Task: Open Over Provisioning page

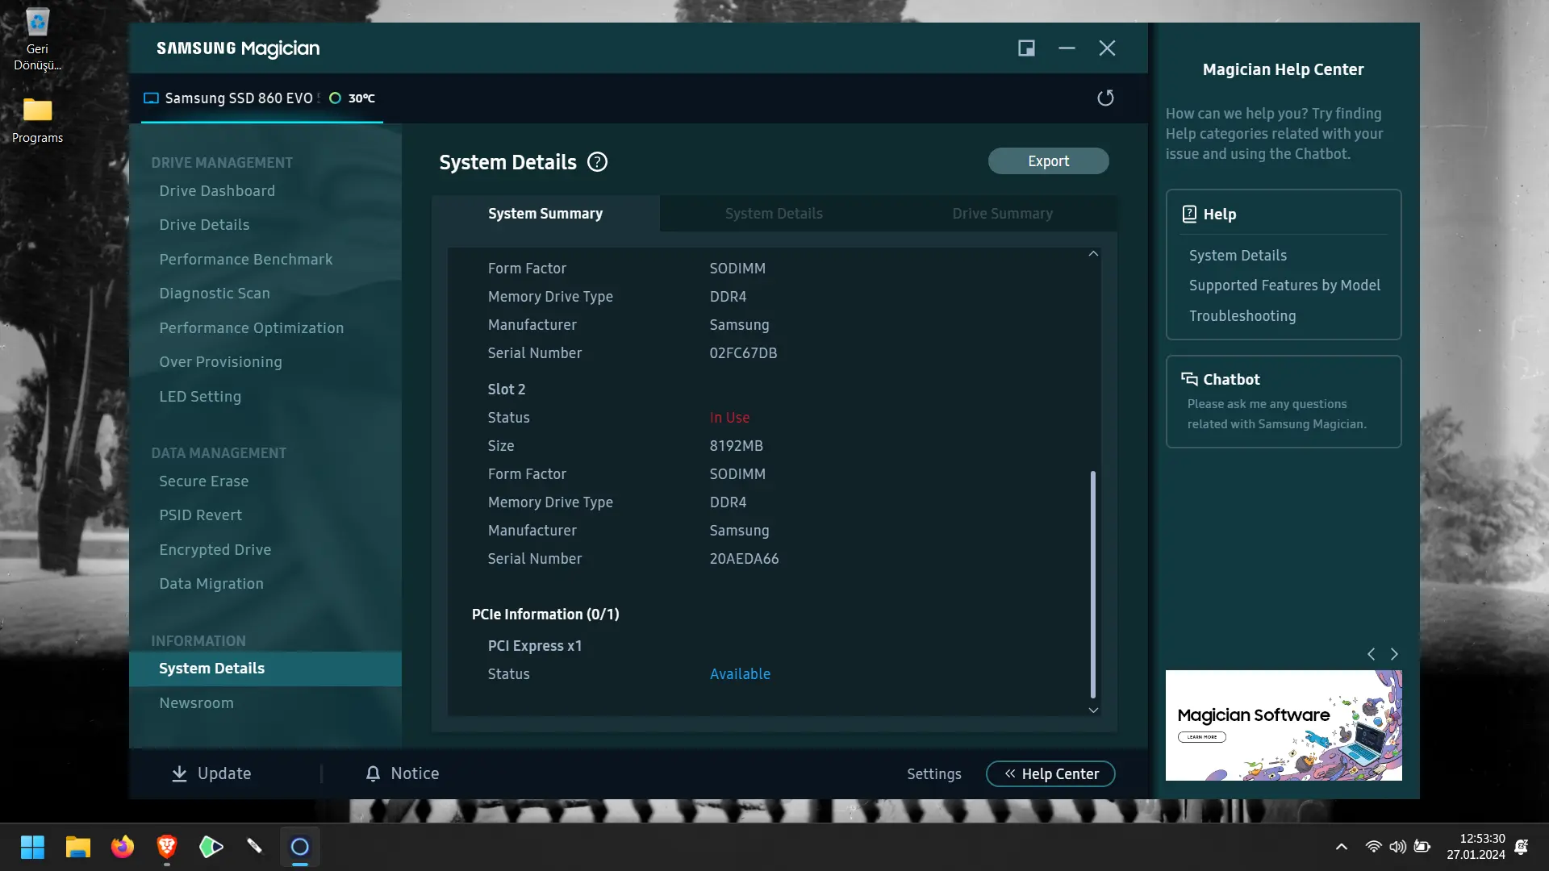Action: pos(220,362)
